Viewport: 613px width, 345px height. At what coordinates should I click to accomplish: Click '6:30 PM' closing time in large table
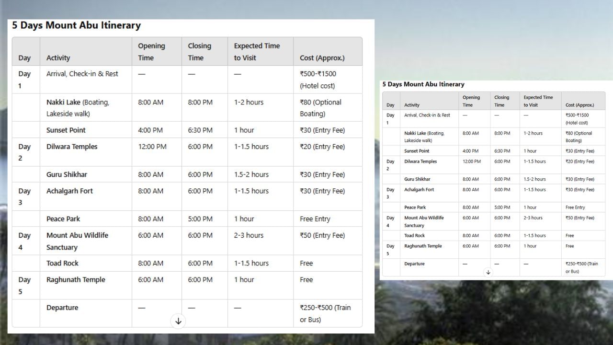[200, 130]
